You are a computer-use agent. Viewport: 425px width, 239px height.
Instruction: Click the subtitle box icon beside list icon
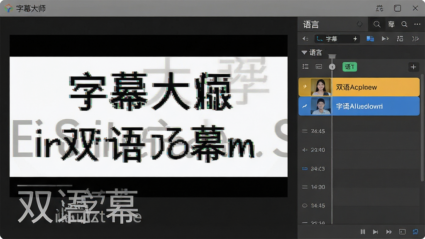pyautogui.click(x=319, y=67)
